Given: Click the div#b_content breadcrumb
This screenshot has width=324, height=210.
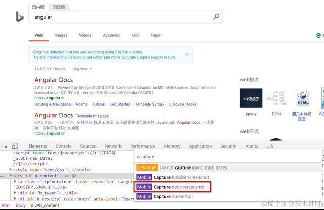Looking at the screenshot, I should [45, 205].
